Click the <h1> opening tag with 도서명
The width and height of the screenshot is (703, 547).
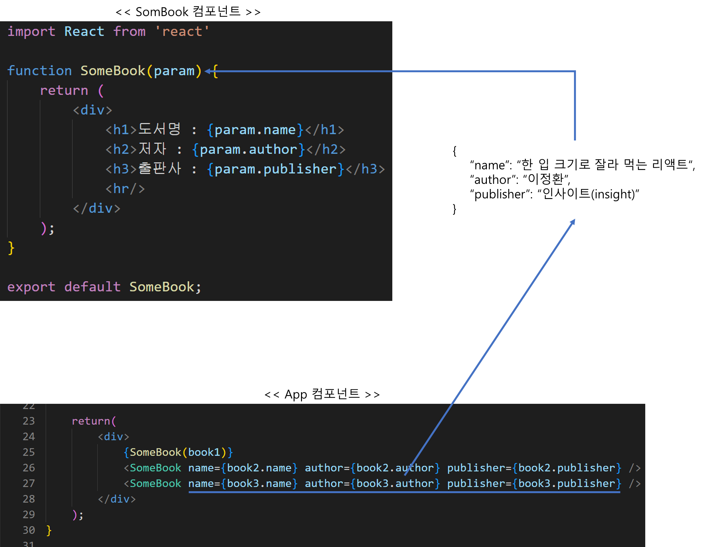click(121, 130)
